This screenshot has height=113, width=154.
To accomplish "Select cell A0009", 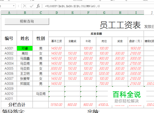I will [9, 89].
